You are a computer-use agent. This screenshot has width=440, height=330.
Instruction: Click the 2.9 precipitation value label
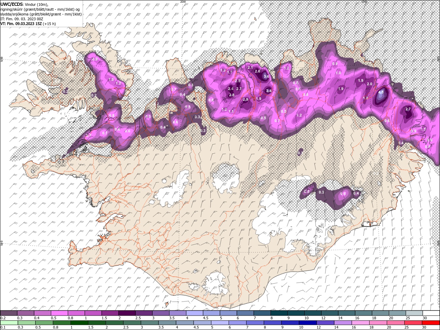245,99
